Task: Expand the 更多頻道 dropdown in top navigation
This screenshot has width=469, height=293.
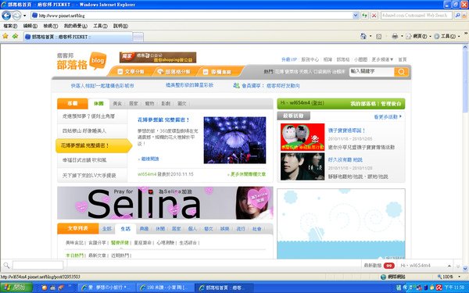Action: coord(382,59)
